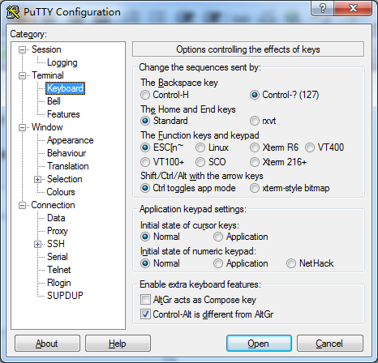Open the Window category
The height and width of the screenshot is (363, 378).
(x=47, y=127)
